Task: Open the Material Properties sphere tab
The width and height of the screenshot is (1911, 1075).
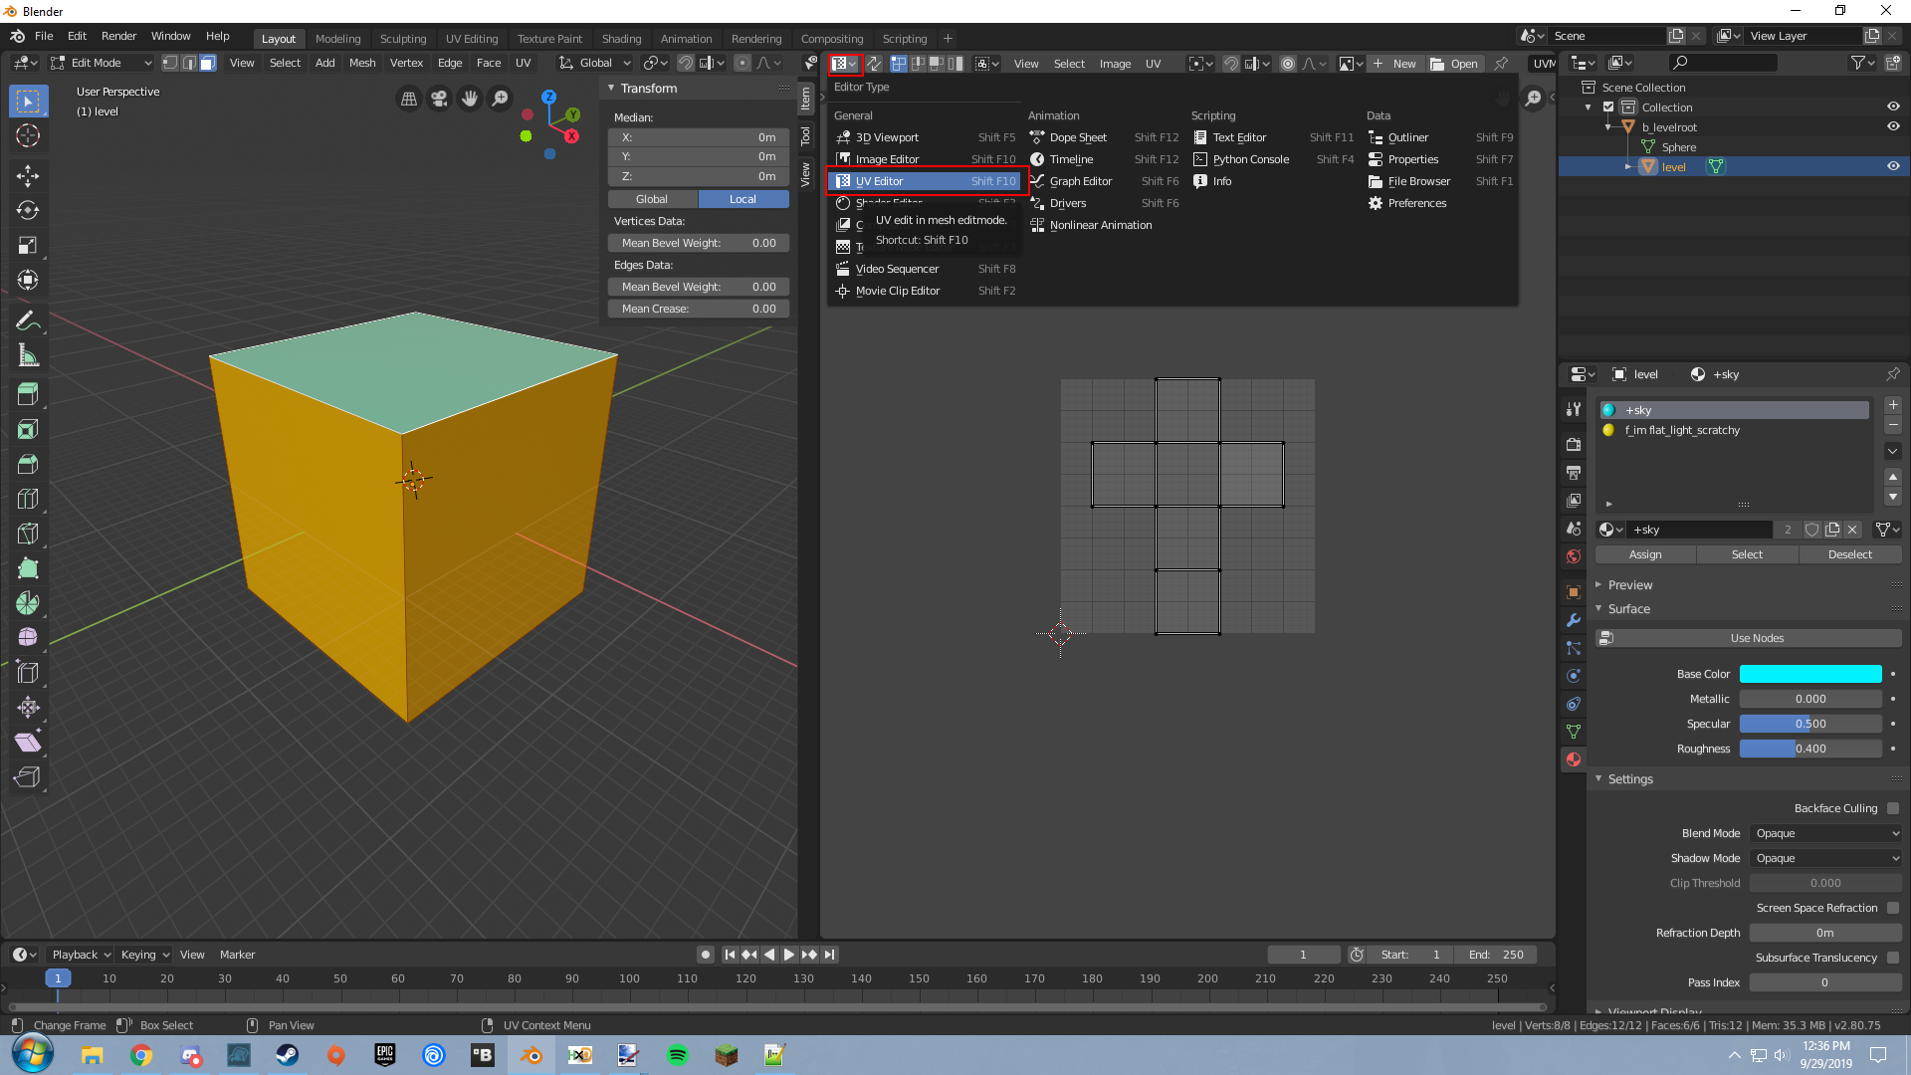Action: click(1574, 759)
